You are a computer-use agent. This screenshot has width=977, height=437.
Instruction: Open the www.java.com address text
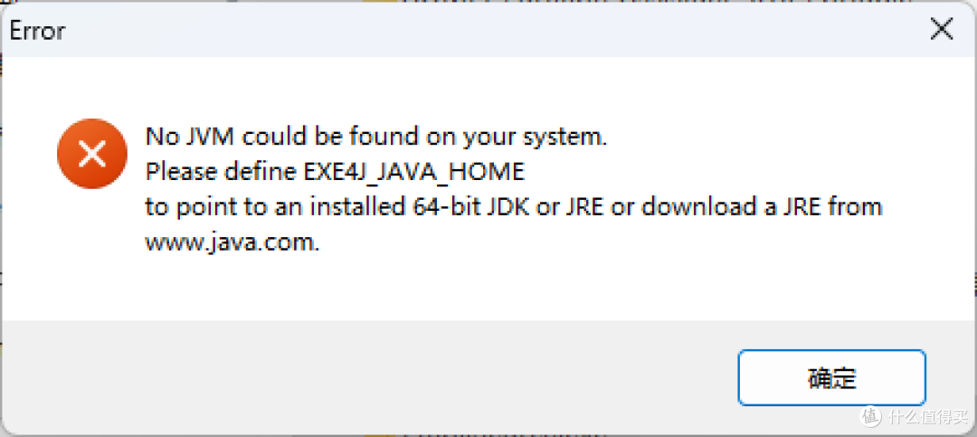[232, 242]
